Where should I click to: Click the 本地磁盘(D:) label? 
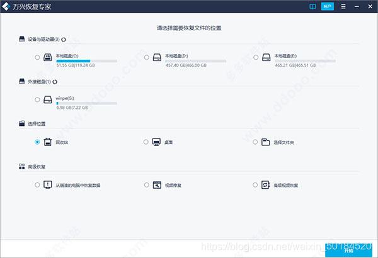pyautogui.click(x=176, y=56)
